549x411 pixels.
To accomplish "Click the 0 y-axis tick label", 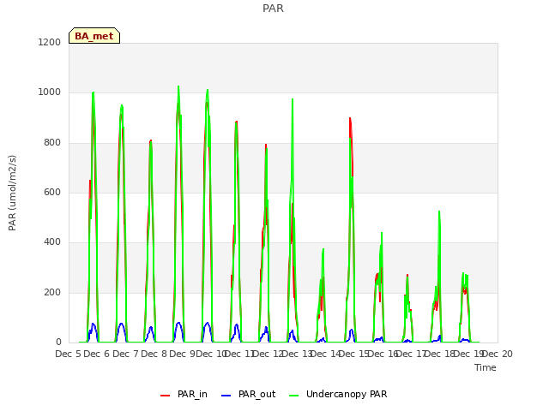I will click(x=58, y=342).
